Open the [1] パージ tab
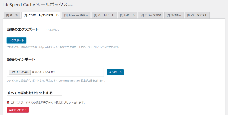 pyautogui.click(x=12, y=15)
